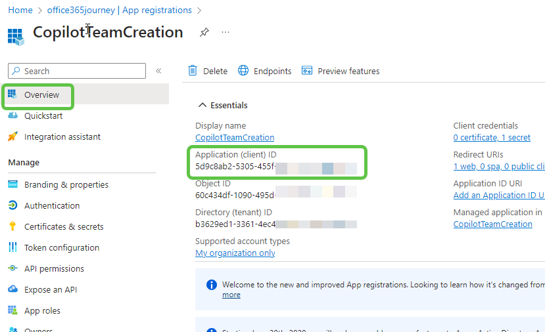Click the Delete button label

215,71
